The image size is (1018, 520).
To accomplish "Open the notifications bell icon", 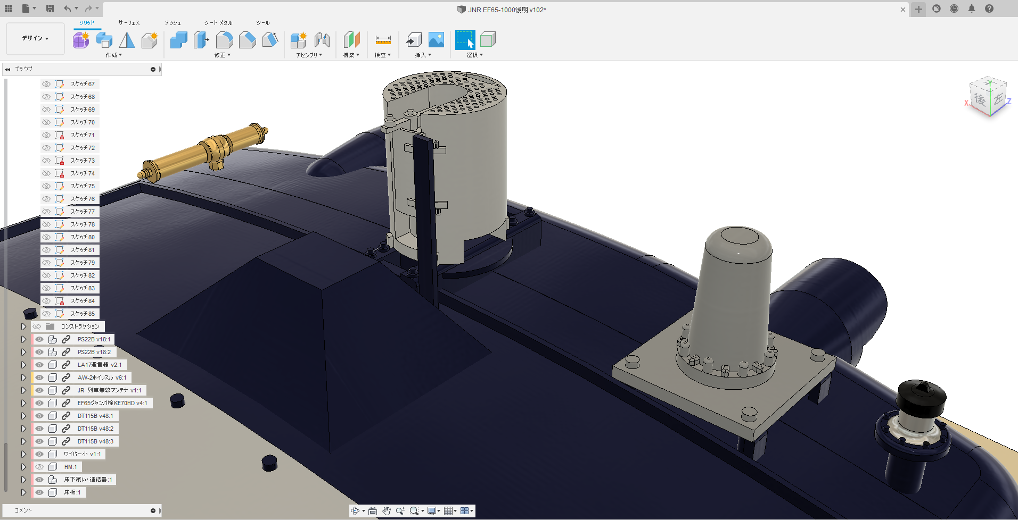I will click(x=972, y=9).
